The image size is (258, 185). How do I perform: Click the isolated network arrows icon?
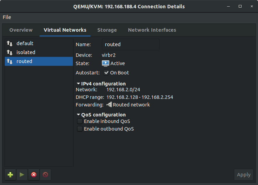tap(10, 52)
